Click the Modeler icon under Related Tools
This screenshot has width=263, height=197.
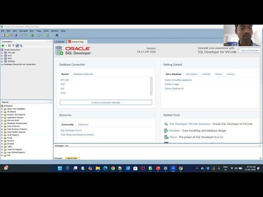click(166, 131)
